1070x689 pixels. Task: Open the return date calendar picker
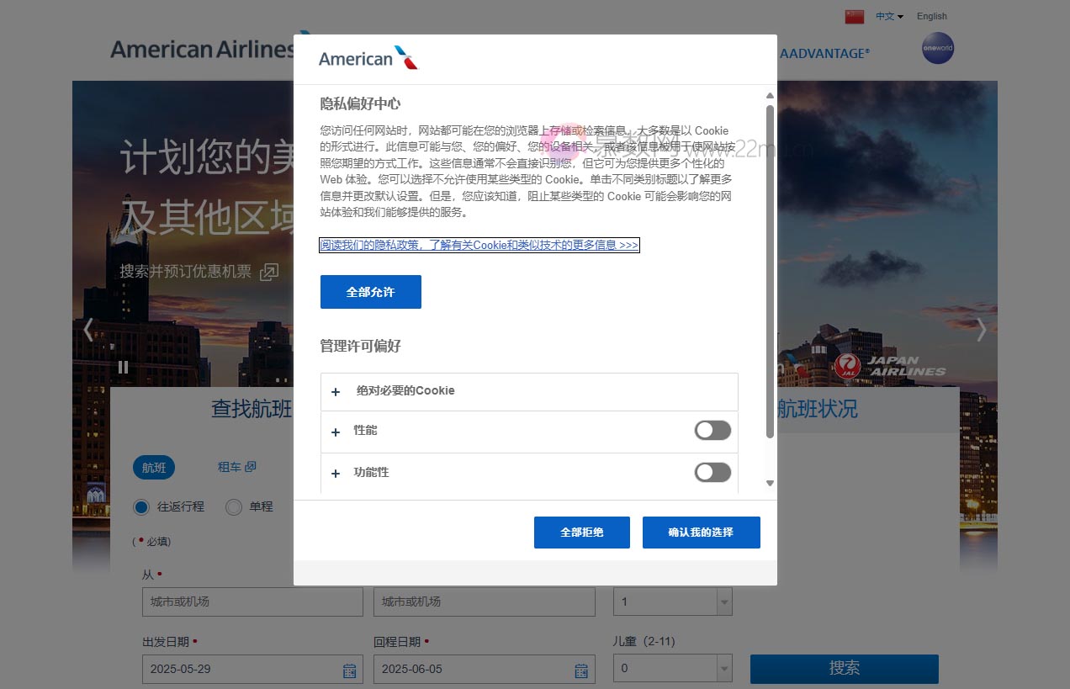tap(580, 669)
